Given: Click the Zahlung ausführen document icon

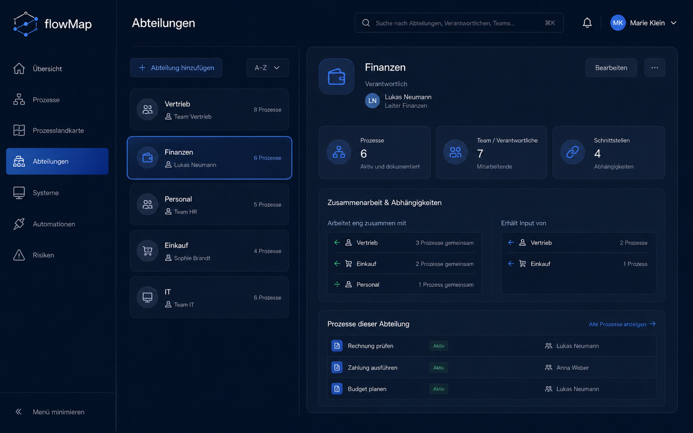Looking at the screenshot, I should 337,368.
